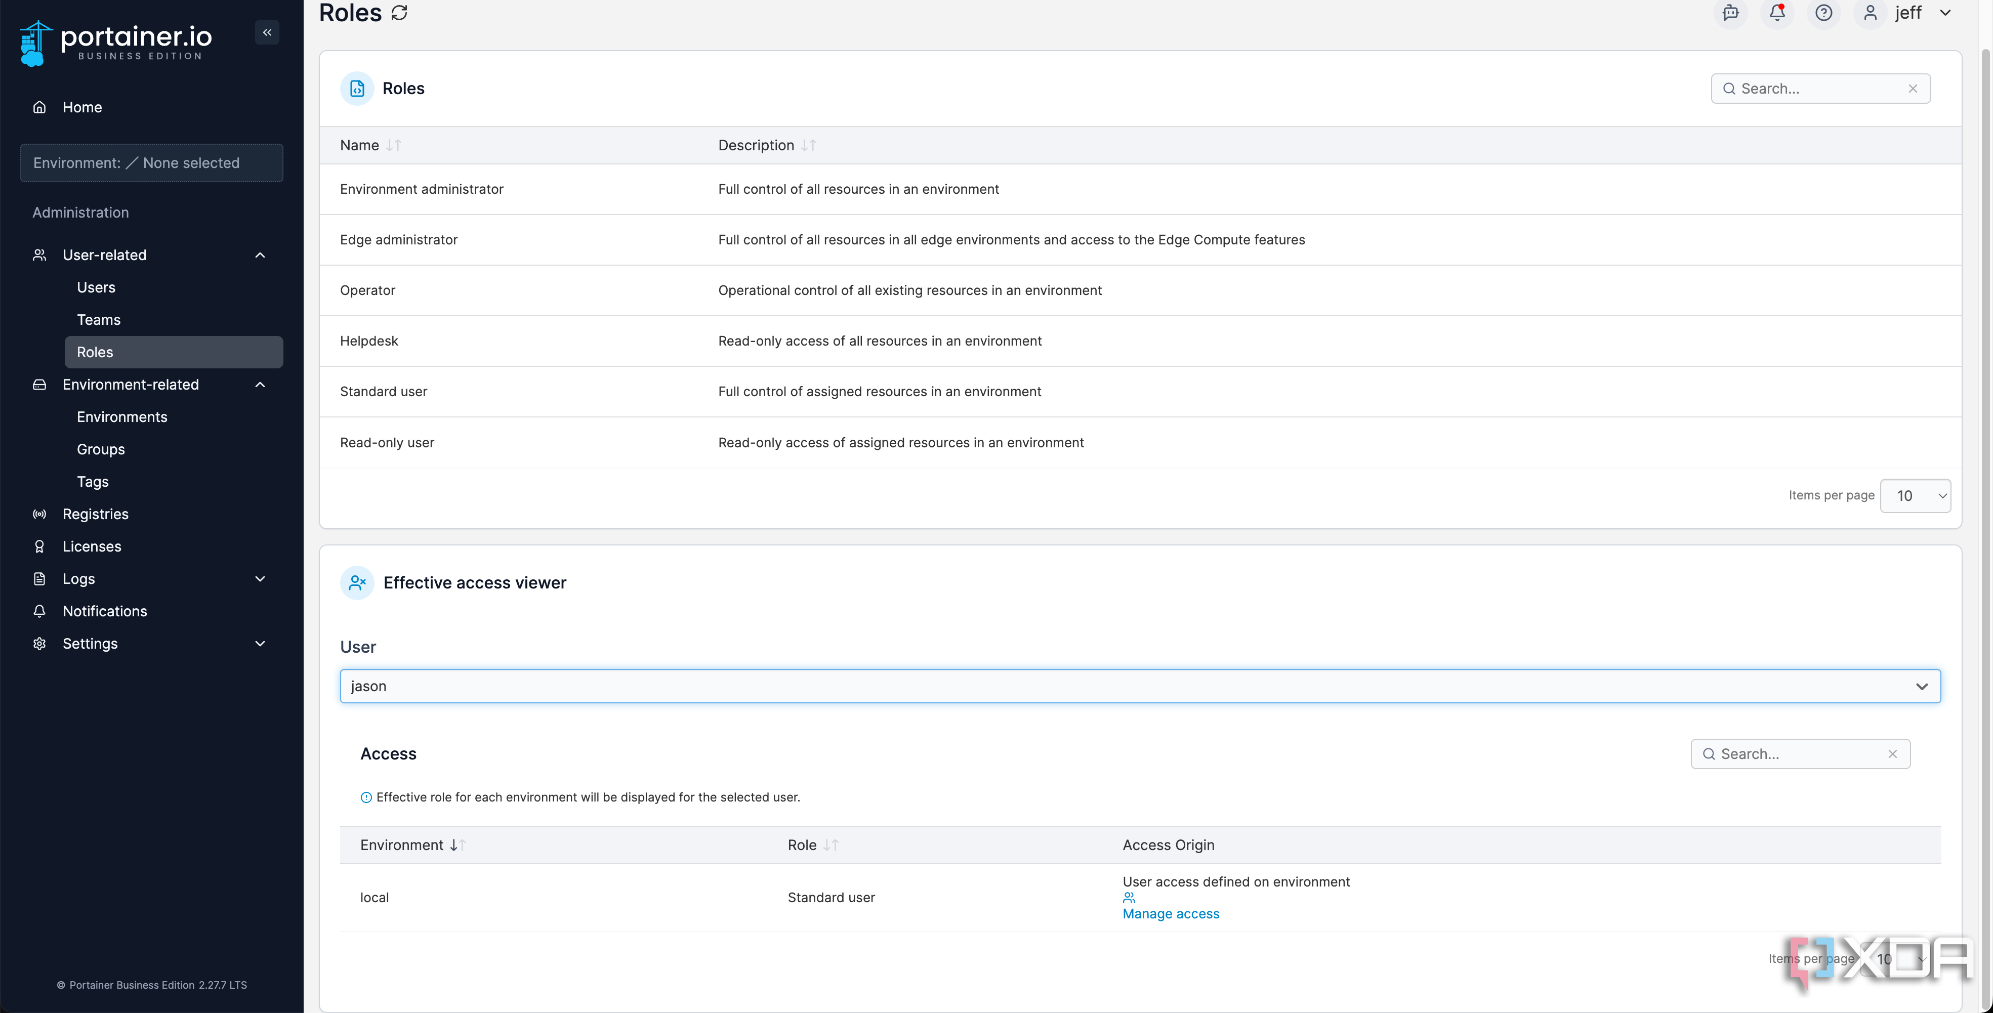Clear the Roles search with X icon

[x=1913, y=89]
